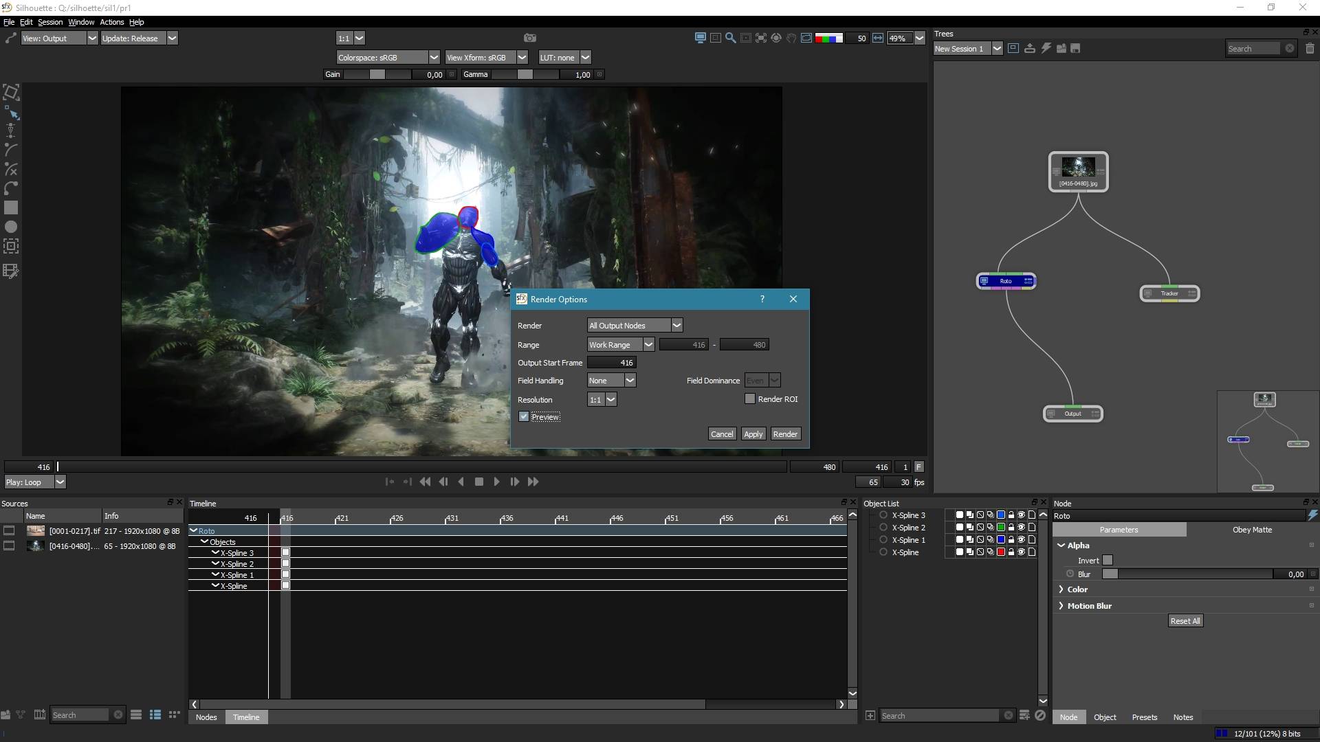
Task: Switch to the Nodes tab
Action: coord(206,717)
